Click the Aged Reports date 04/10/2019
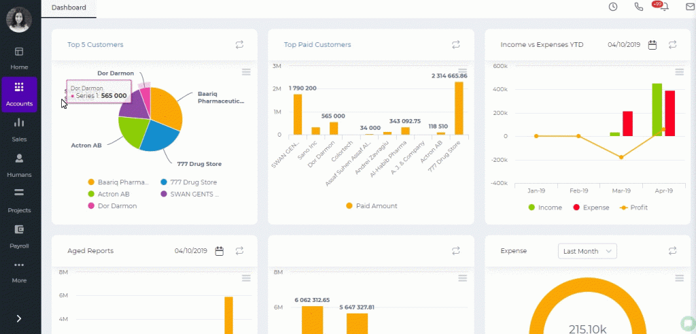The image size is (696, 334). pyautogui.click(x=191, y=251)
